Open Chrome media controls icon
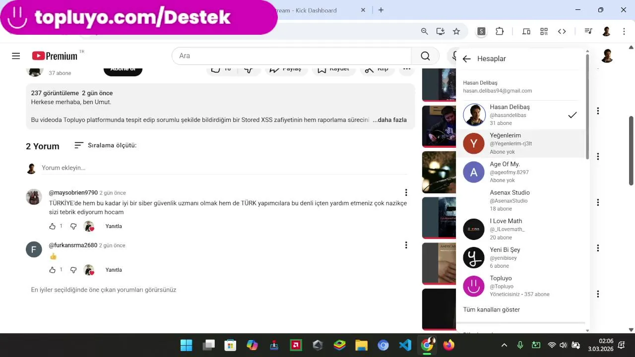The height and width of the screenshot is (357, 635). point(588,31)
